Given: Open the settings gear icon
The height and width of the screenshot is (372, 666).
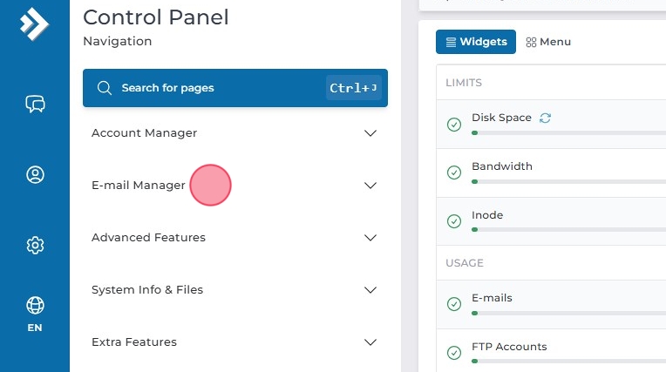Looking at the screenshot, I should point(35,245).
